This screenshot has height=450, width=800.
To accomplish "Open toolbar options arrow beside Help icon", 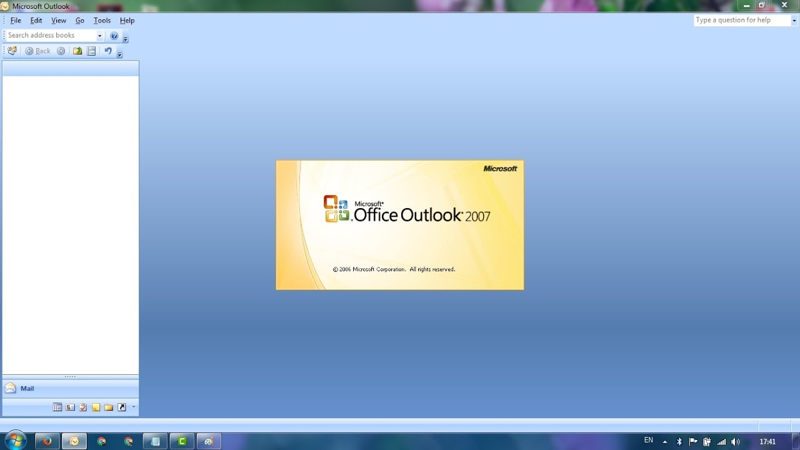I will (x=126, y=39).
